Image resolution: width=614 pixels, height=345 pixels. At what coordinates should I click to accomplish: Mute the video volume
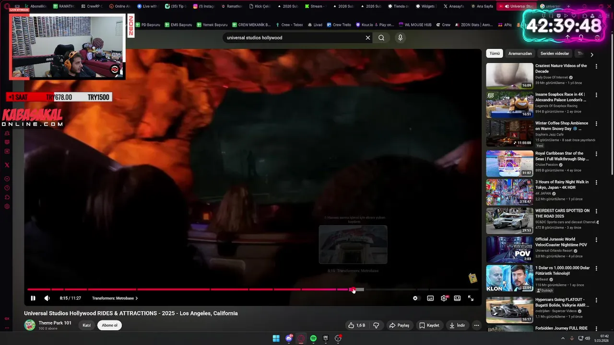pos(47,298)
